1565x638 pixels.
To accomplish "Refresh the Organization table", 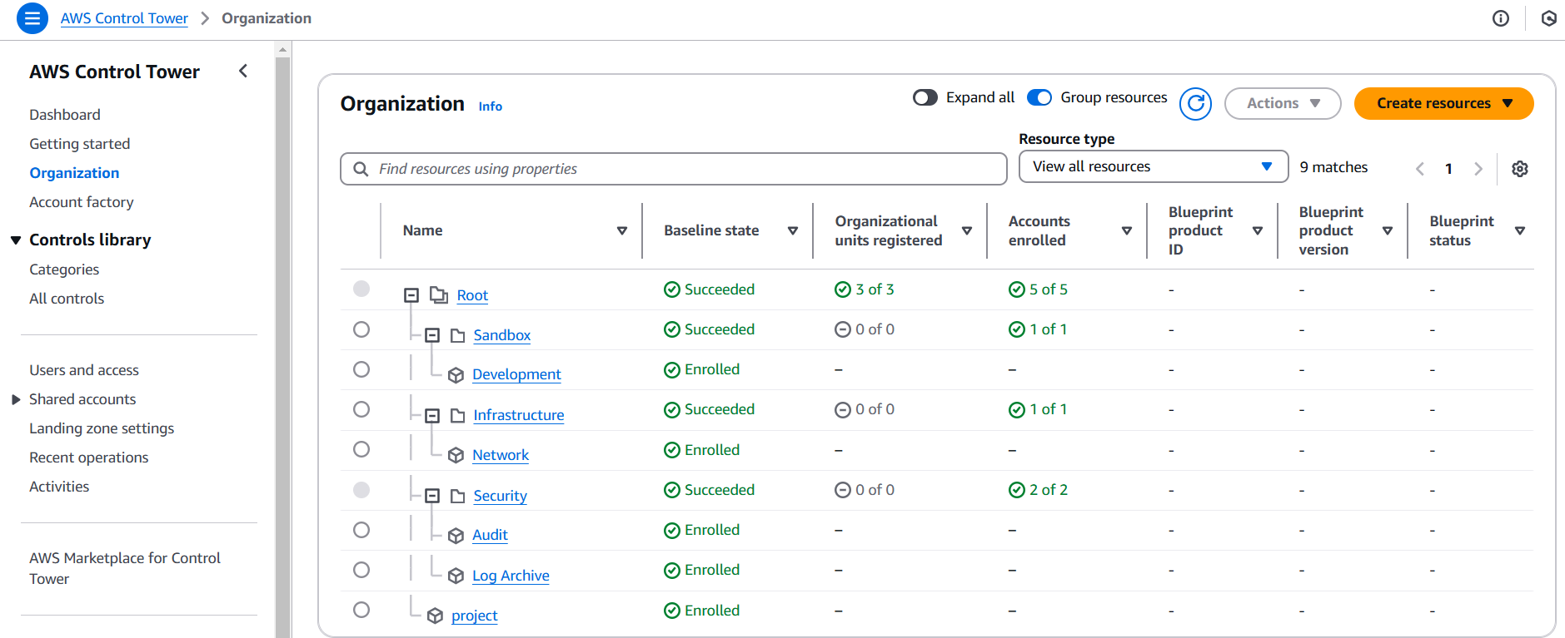I will pos(1195,104).
